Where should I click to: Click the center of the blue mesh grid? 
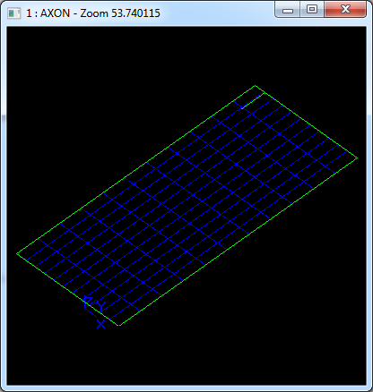coord(187,206)
